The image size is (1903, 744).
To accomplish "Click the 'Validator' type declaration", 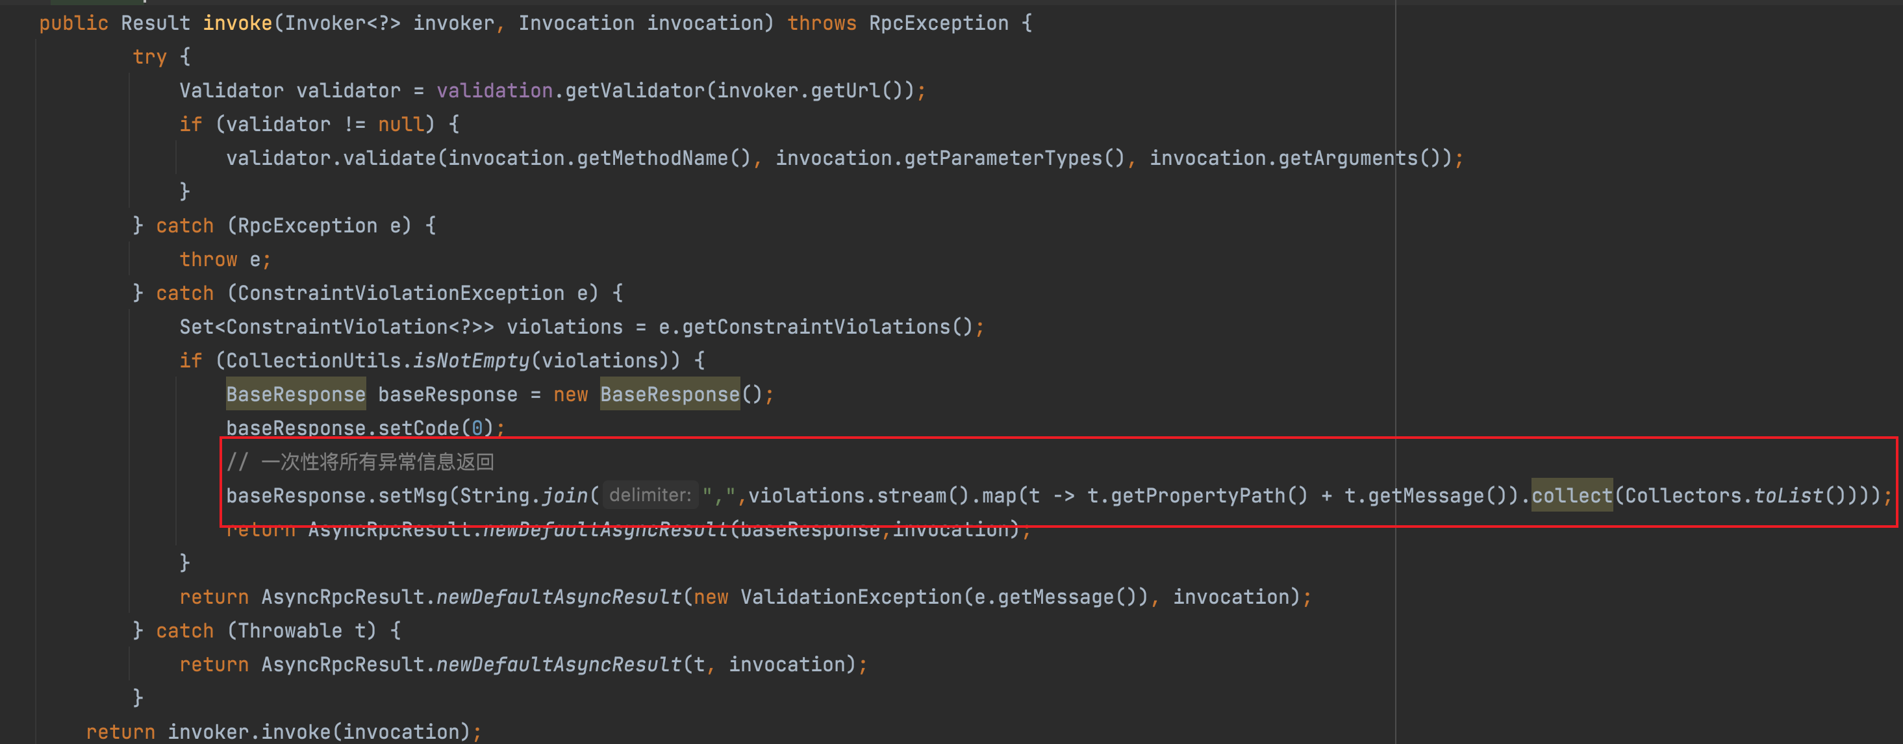I will point(231,91).
